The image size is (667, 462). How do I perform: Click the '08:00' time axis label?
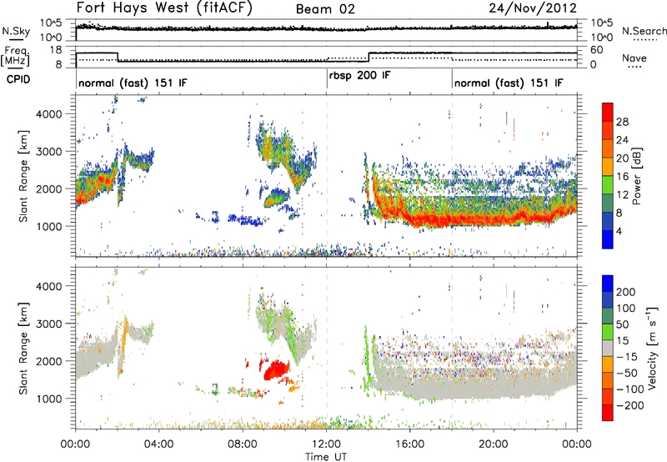(x=243, y=444)
